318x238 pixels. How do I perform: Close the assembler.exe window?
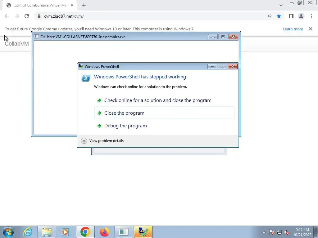coord(233,37)
